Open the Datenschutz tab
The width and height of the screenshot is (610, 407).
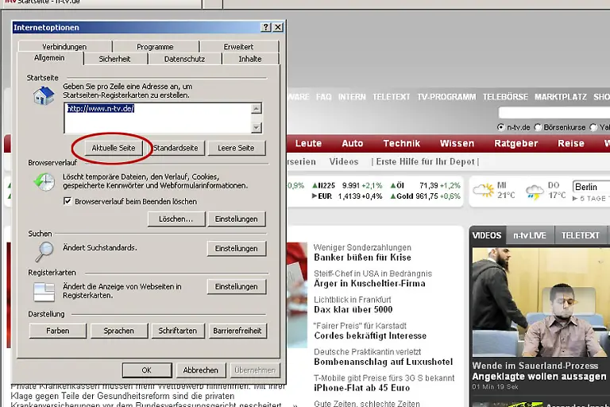(x=184, y=59)
